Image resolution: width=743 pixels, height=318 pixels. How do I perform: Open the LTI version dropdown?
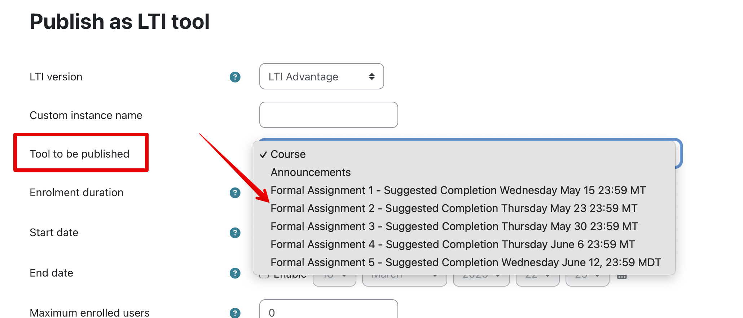(x=321, y=76)
